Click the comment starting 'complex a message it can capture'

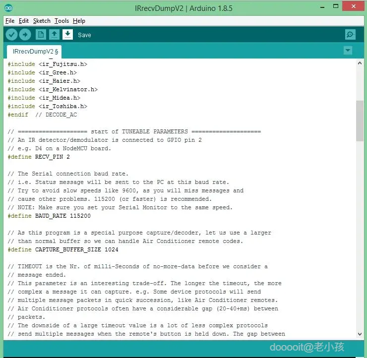point(134,292)
